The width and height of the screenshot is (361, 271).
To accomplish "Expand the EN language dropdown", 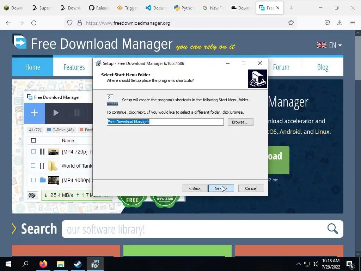I will click(329, 45).
